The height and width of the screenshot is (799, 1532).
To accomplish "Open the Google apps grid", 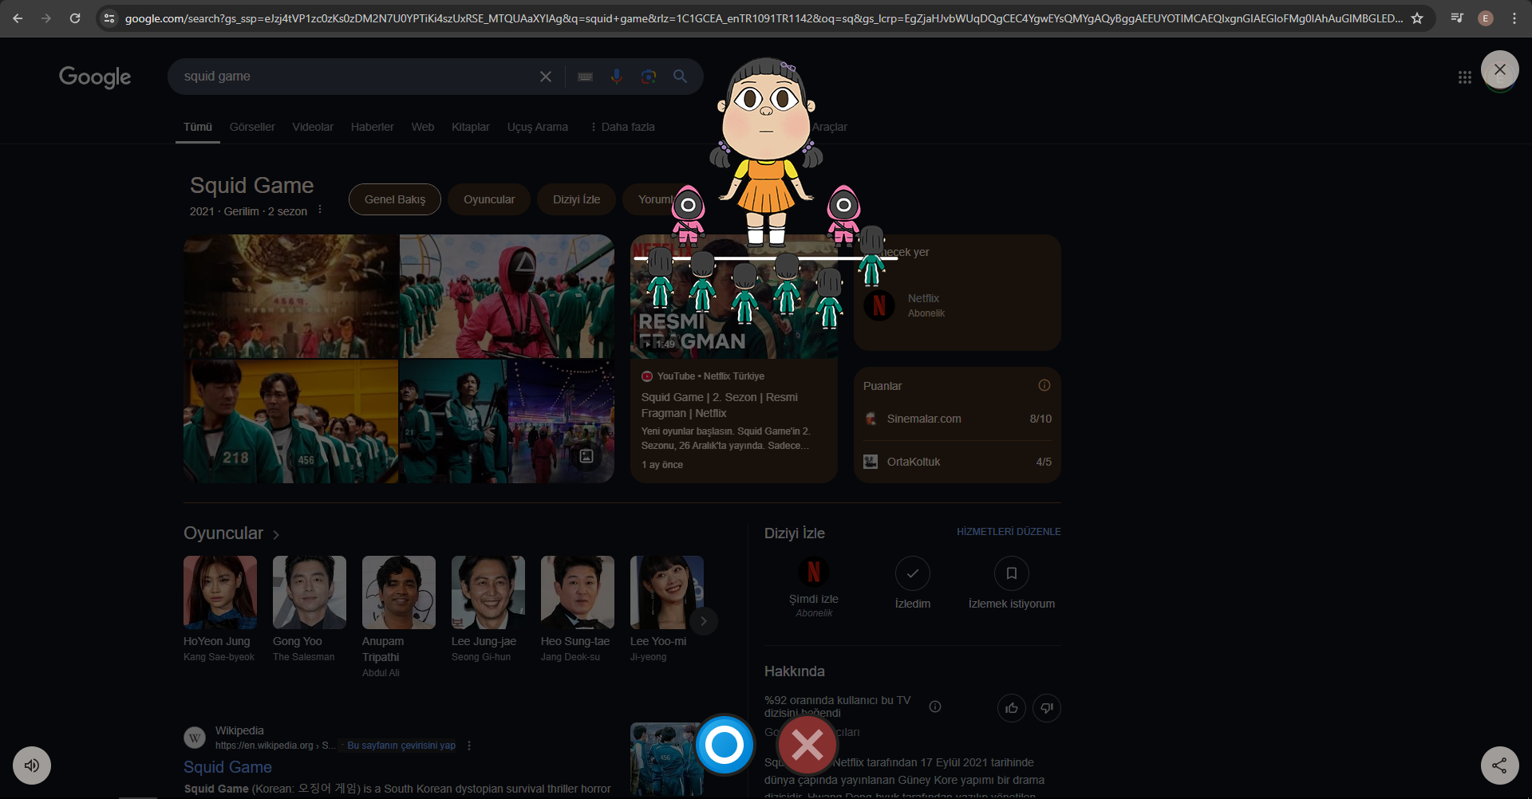I will [1465, 77].
